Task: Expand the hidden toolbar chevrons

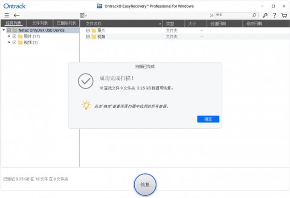Action: coord(211,15)
